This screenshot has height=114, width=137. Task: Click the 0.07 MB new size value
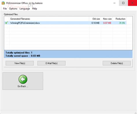point(107,23)
